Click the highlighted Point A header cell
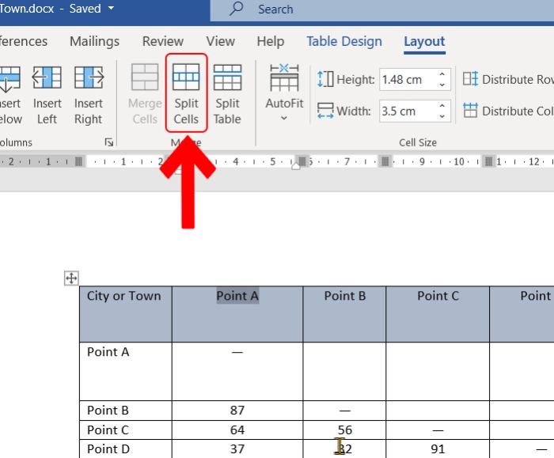The width and height of the screenshot is (554, 458). 237,314
